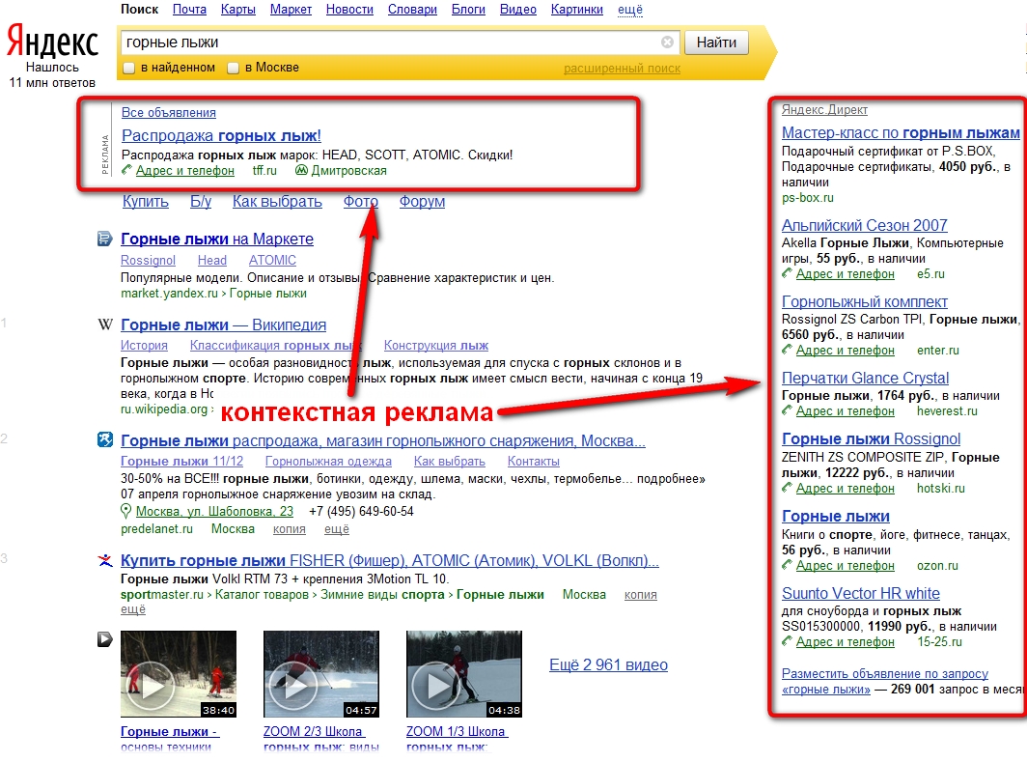The width and height of the screenshot is (1027, 762).
Task: Open cached 'копия' of predelanet.ru
Action: [x=290, y=528]
